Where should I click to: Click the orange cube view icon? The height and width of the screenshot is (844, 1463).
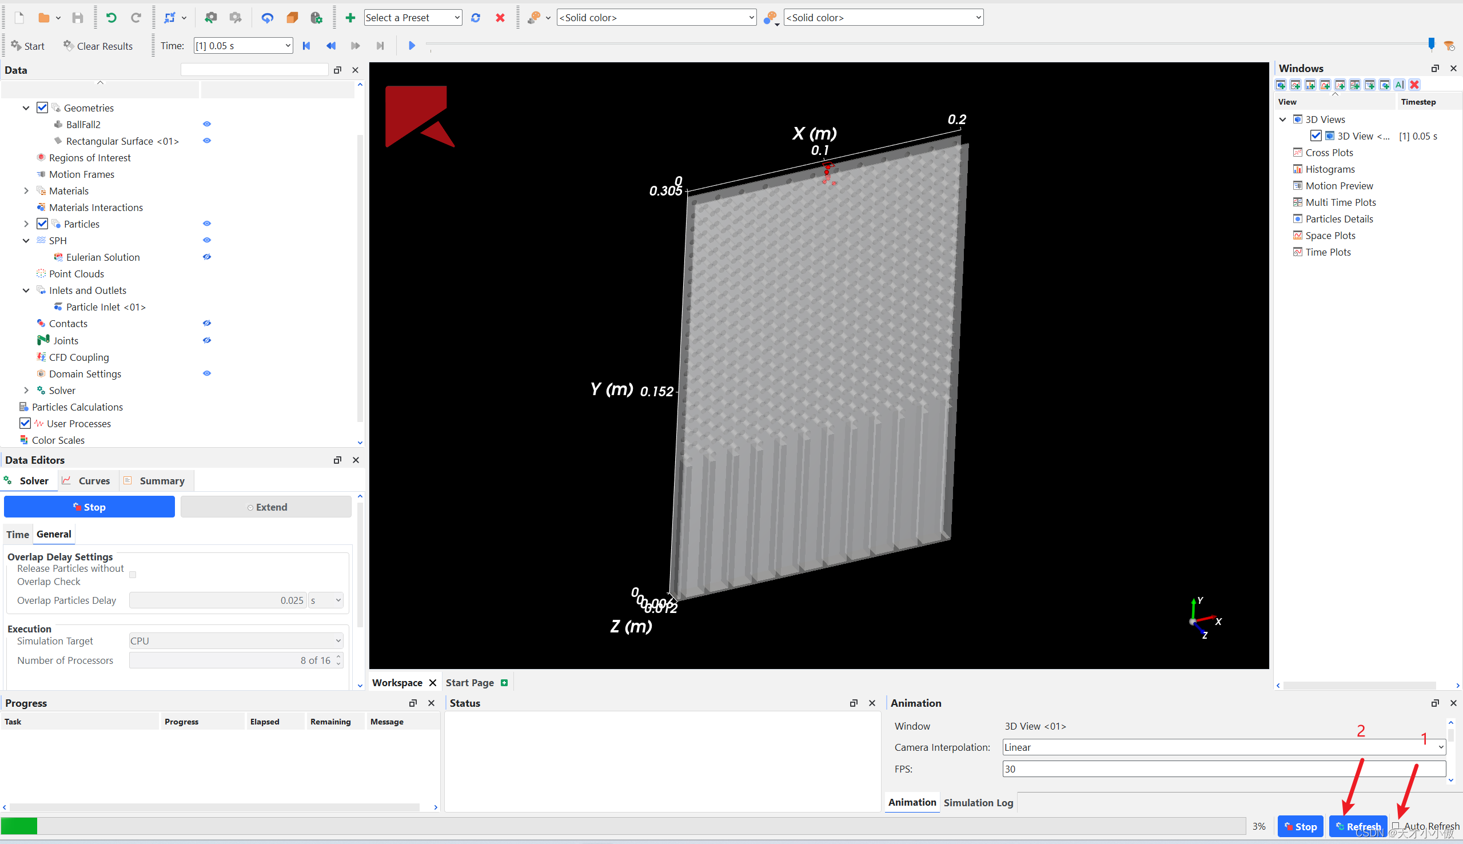pyautogui.click(x=292, y=17)
